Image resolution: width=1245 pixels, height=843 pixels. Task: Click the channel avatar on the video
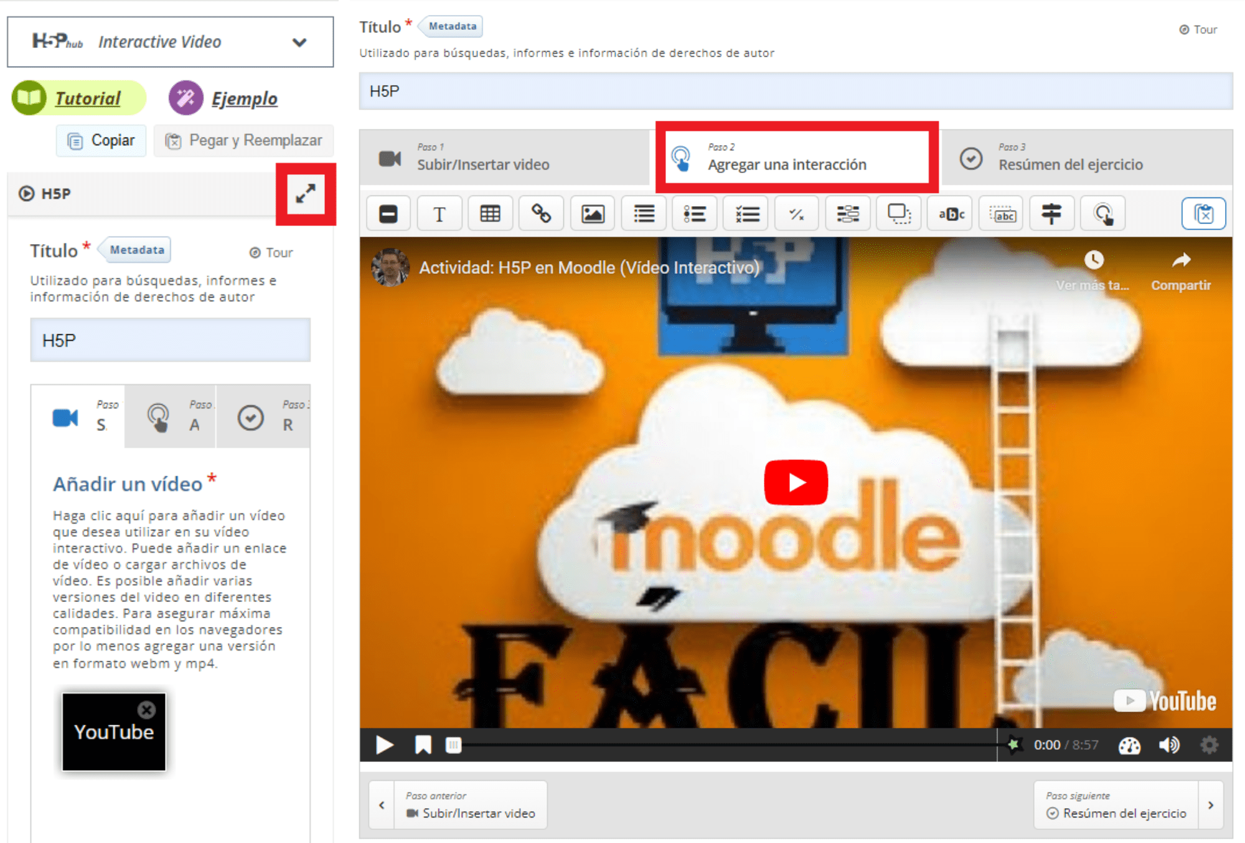coord(390,267)
